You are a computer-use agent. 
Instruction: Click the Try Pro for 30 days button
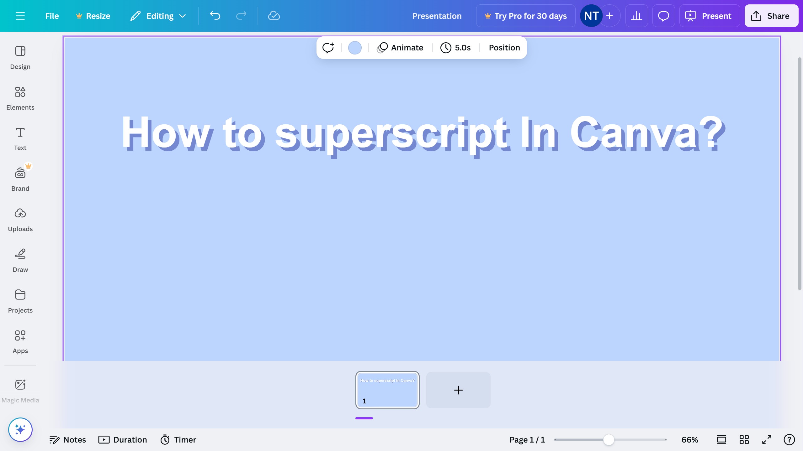click(x=525, y=16)
